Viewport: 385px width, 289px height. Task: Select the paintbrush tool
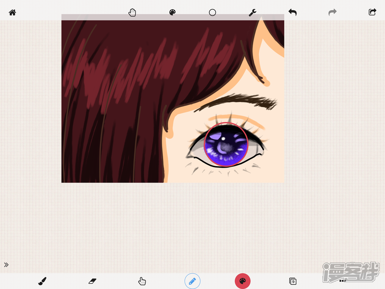[x=42, y=281]
